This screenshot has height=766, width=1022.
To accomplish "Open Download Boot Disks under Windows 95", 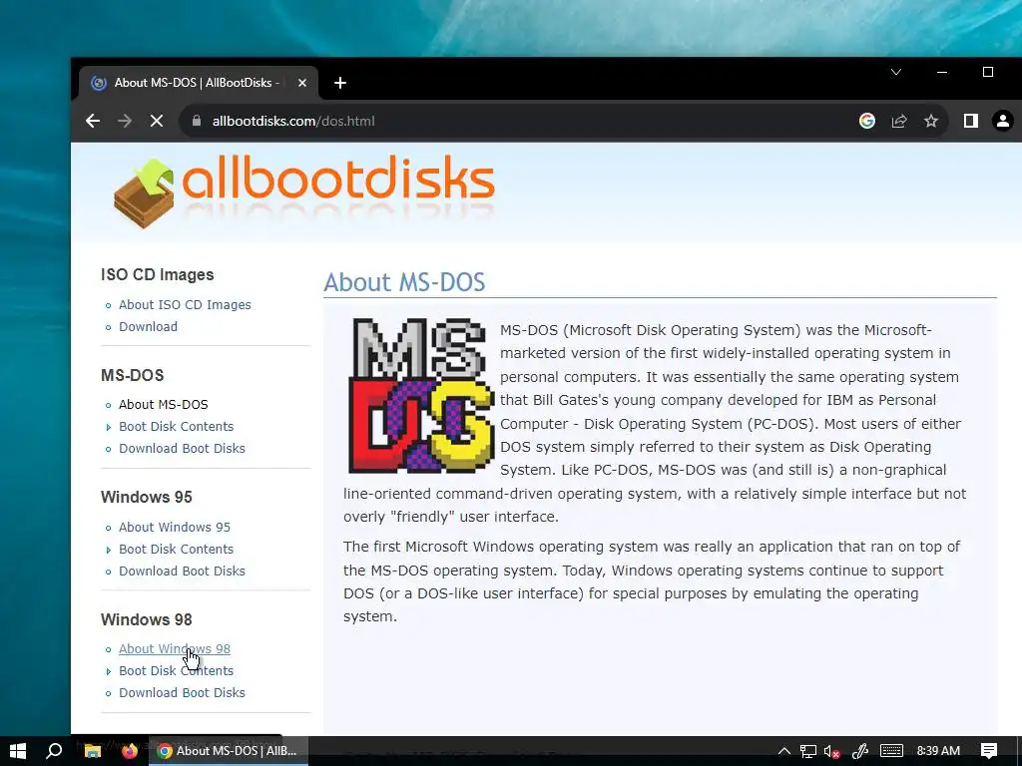I will pyautogui.click(x=182, y=572).
